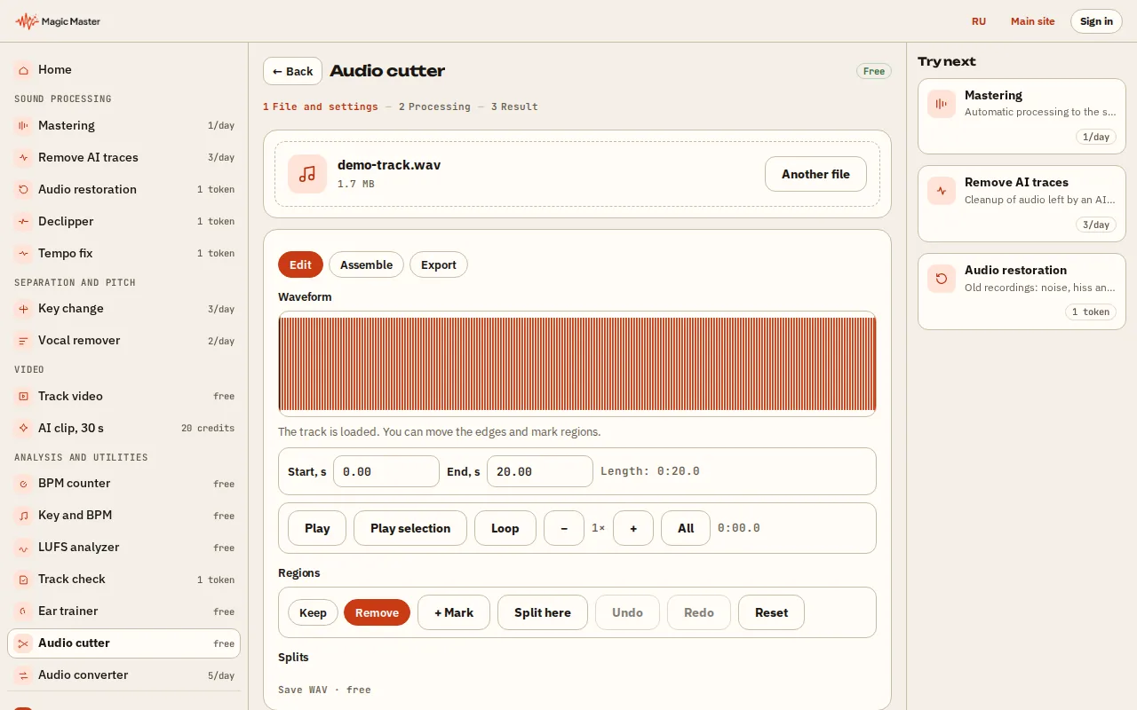Image resolution: width=1137 pixels, height=710 pixels.
Task: Click the End, s input field
Action: coord(540,471)
